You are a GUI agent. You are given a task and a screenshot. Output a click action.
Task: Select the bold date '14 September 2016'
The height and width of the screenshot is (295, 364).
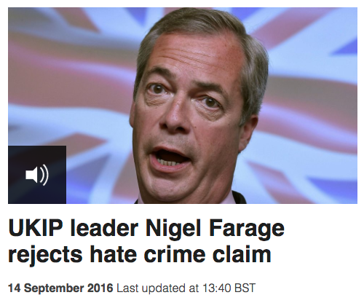point(60,288)
